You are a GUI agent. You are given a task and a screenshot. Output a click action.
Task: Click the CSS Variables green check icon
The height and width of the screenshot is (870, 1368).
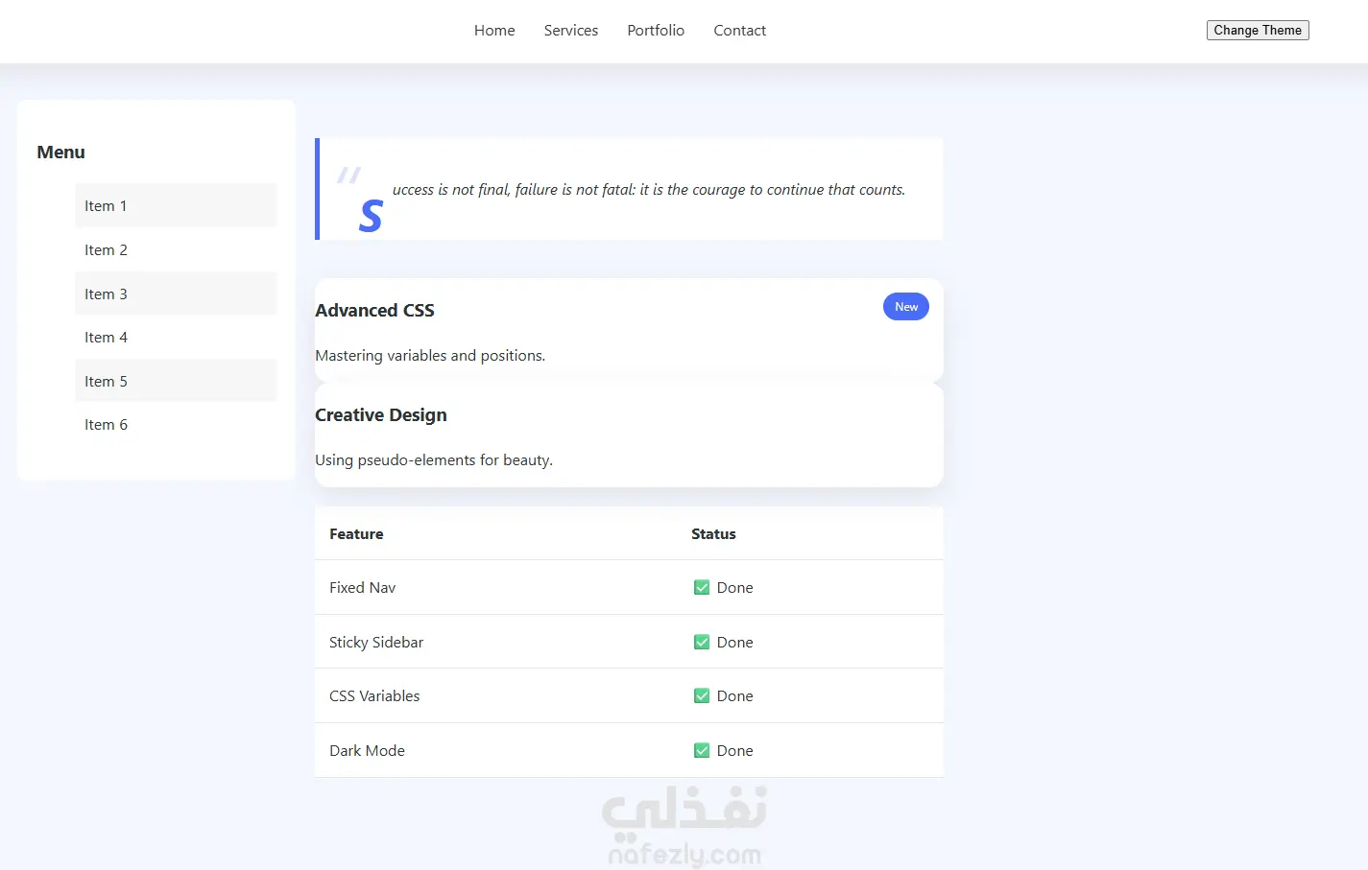point(702,696)
